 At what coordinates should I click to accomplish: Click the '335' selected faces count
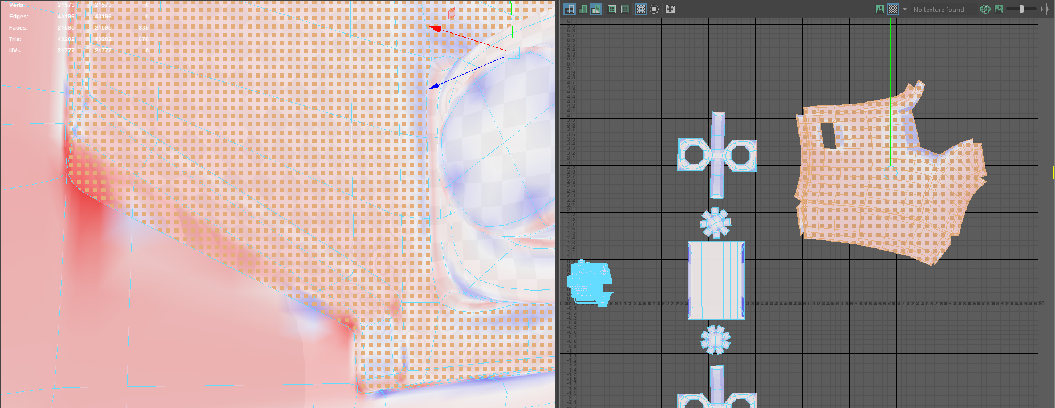tap(143, 28)
